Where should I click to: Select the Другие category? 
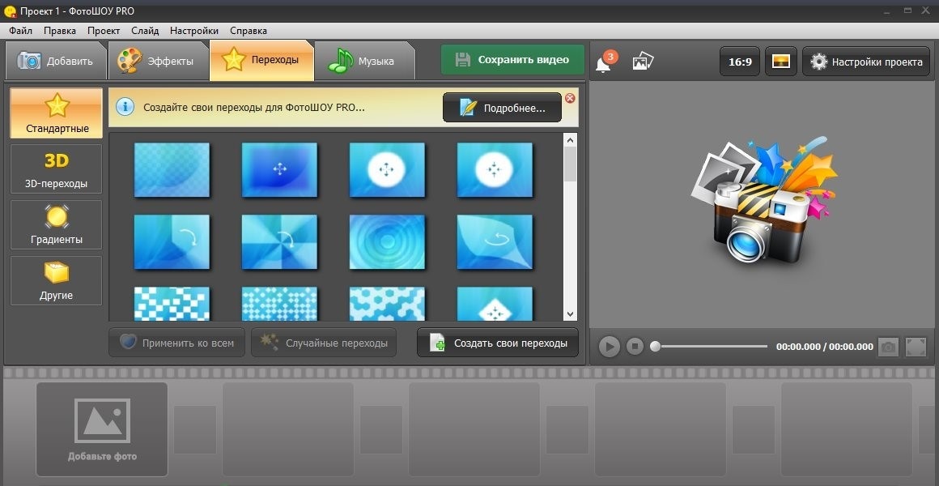click(57, 280)
